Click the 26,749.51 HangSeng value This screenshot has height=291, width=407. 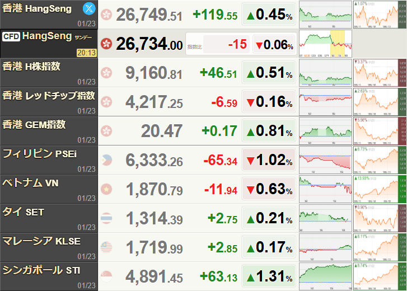click(x=149, y=15)
